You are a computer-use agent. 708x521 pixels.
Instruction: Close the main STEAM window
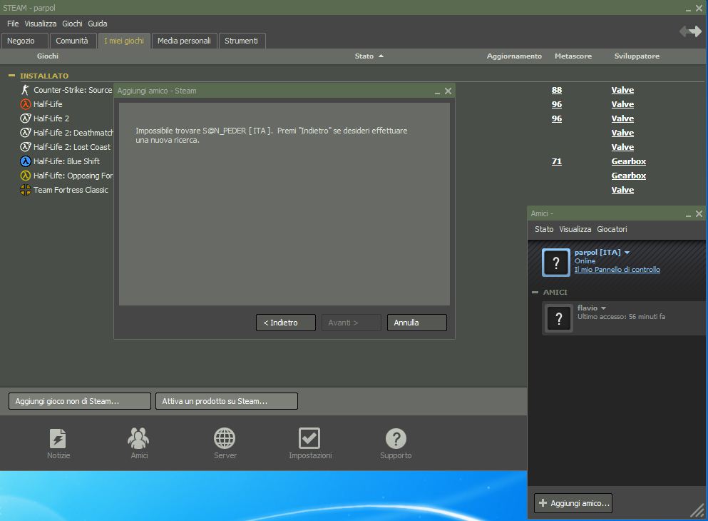pos(699,8)
